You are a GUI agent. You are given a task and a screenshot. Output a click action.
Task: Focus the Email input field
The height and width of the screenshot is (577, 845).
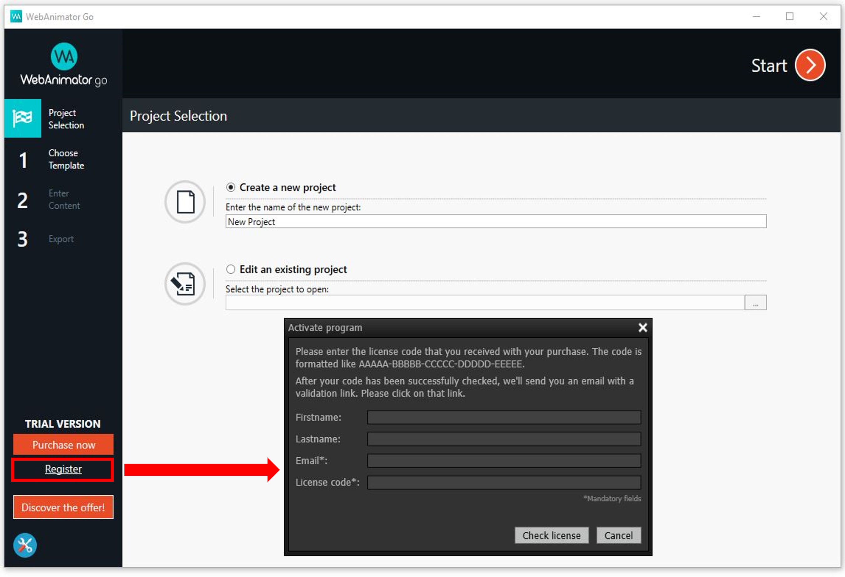(504, 461)
